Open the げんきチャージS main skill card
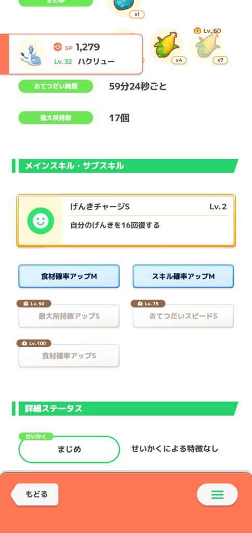Image resolution: width=252 pixels, height=533 pixels. 126,221
